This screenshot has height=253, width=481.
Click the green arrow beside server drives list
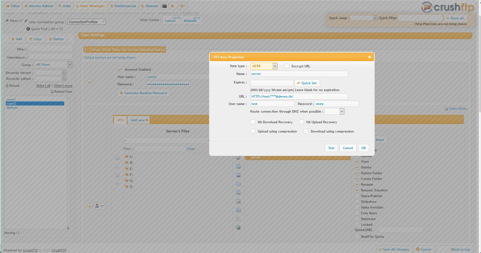tap(117, 184)
